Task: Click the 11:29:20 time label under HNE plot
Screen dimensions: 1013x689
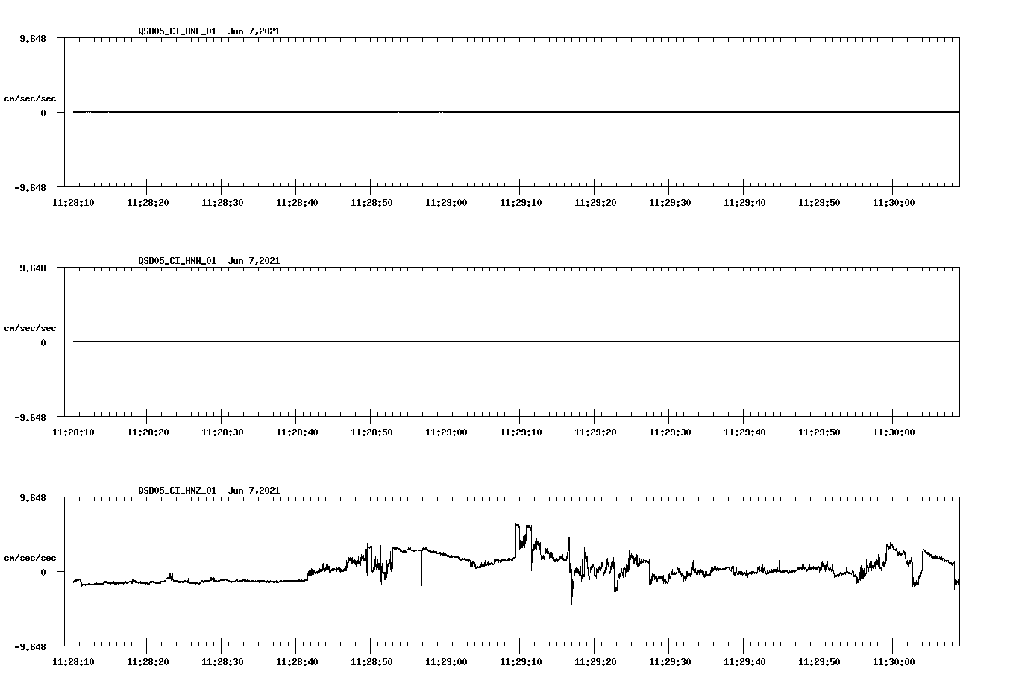Action: pyautogui.click(x=595, y=203)
